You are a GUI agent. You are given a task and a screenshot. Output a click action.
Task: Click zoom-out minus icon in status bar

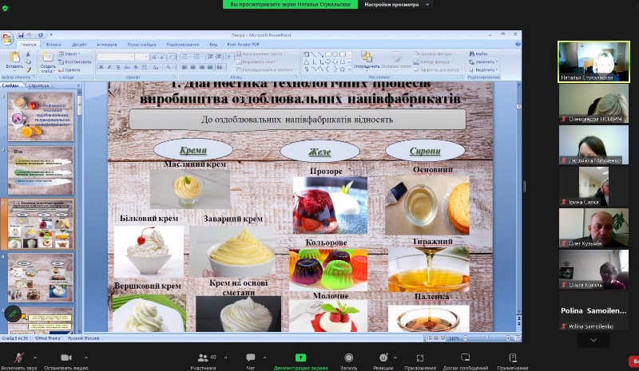465,338
